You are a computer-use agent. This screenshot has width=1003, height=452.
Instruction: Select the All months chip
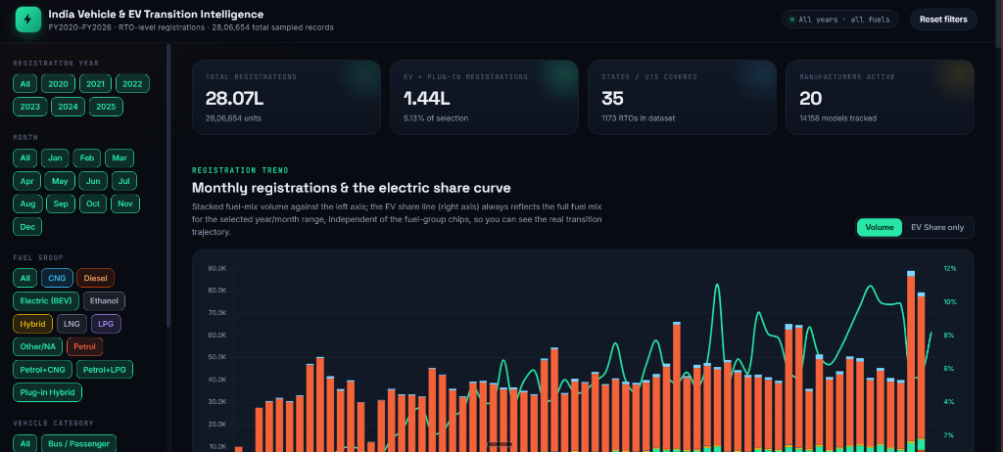[24, 158]
